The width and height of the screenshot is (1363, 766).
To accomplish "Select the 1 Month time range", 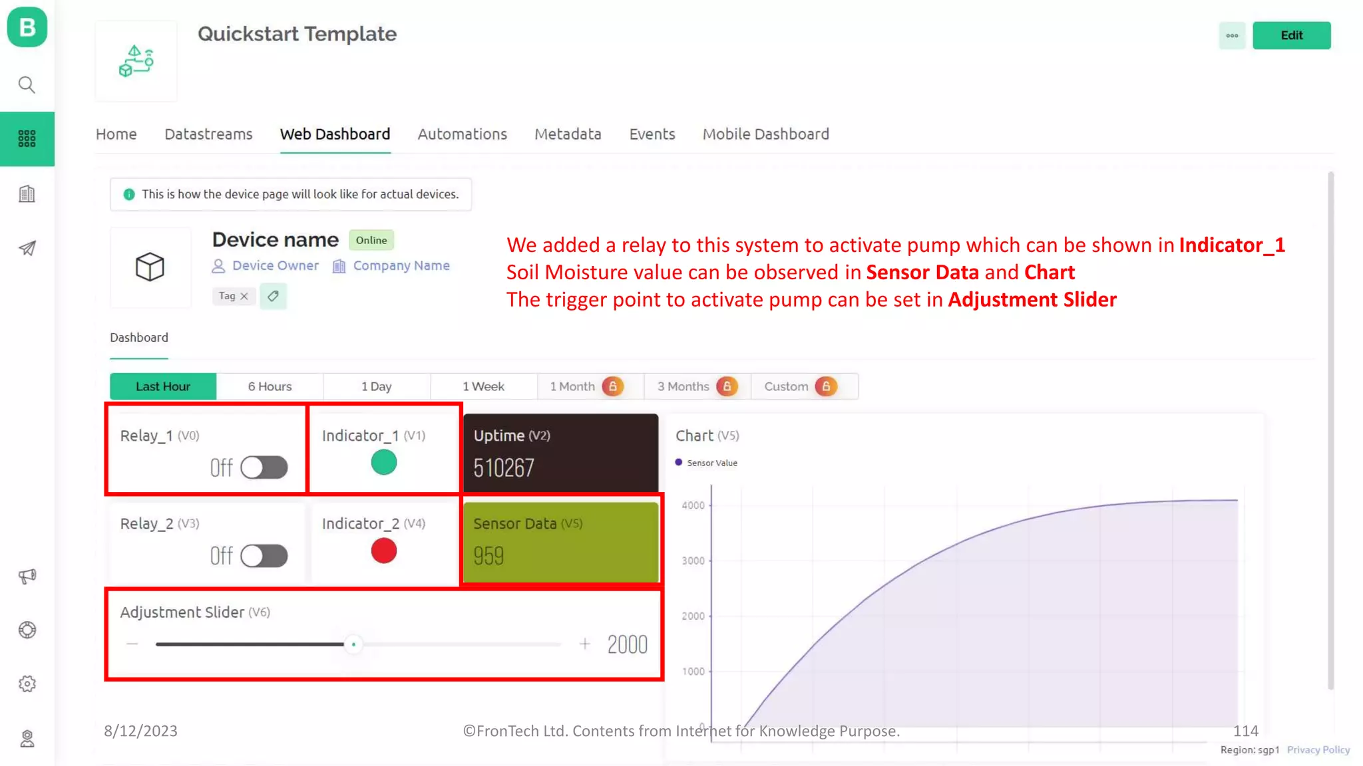I will pos(590,386).
